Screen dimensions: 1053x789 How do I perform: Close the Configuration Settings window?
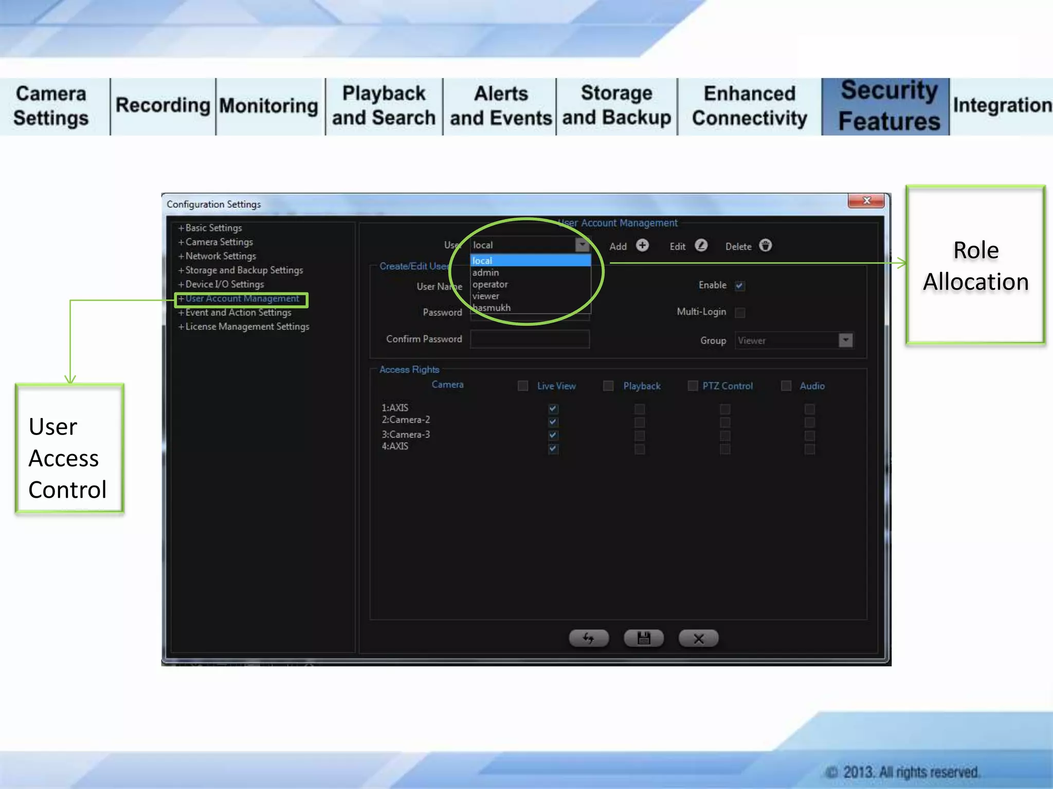click(866, 200)
